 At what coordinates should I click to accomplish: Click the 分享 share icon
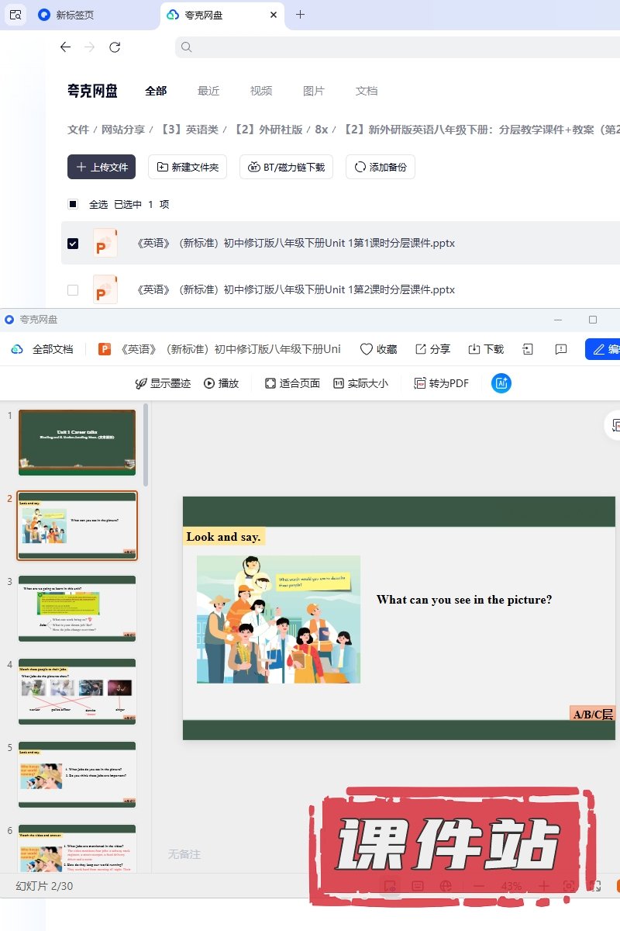[x=421, y=349]
